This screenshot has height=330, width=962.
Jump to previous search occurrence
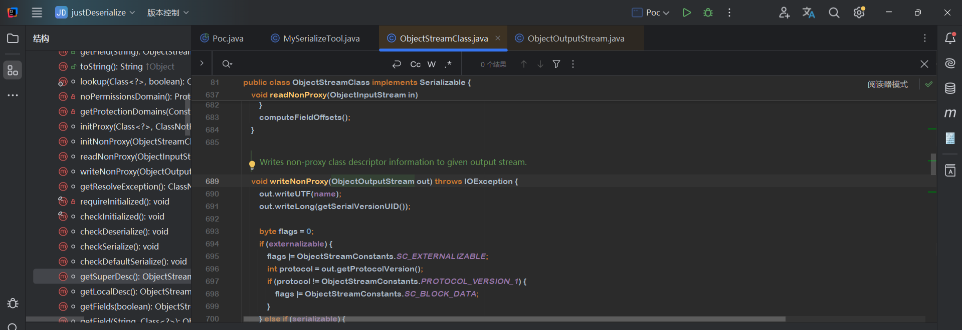[x=524, y=64]
